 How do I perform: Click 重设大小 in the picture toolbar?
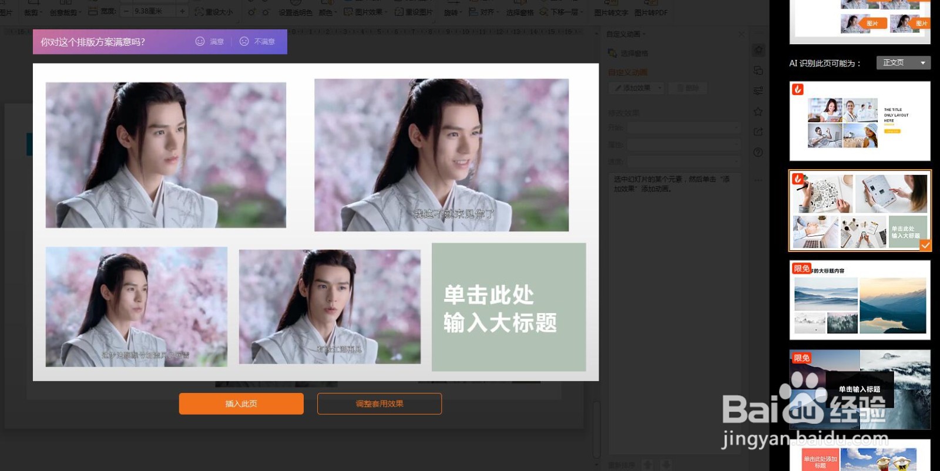point(214,12)
